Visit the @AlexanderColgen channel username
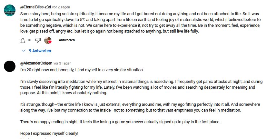Viewport: 267px width, 139px height. tap(36, 63)
